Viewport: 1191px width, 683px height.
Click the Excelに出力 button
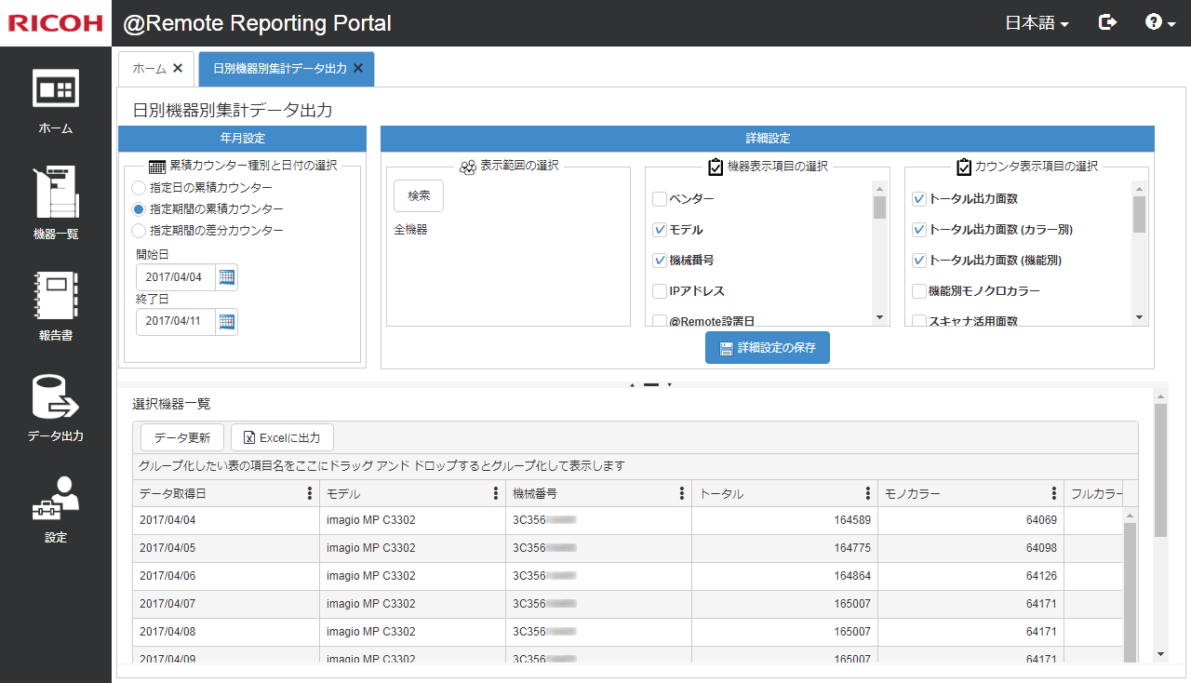[282, 437]
